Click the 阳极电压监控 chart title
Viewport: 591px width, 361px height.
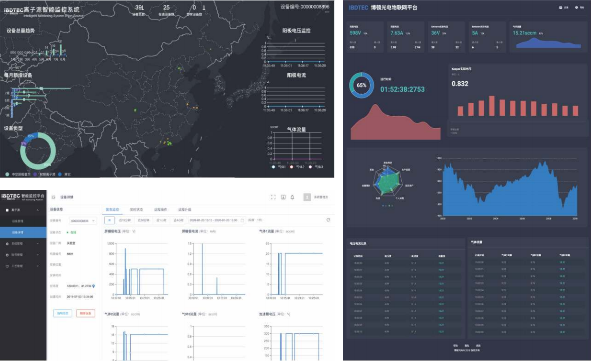(x=296, y=31)
